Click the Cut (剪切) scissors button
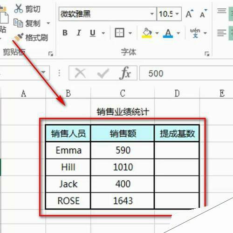This screenshot has width=233, height=233. tap(27, 9)
